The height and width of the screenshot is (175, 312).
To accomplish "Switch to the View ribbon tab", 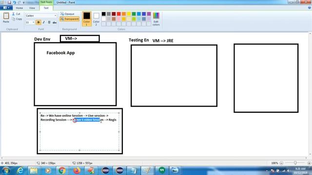I will (32, 8).
